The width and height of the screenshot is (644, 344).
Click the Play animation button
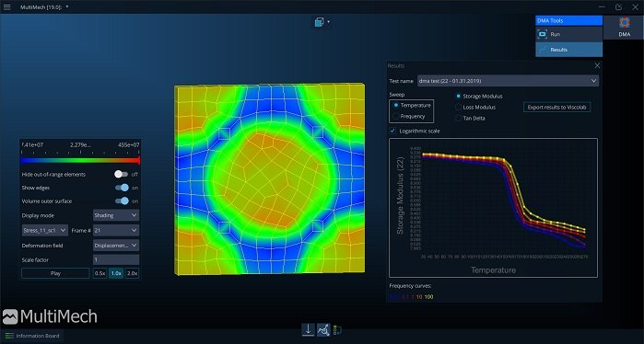(55, 273)
